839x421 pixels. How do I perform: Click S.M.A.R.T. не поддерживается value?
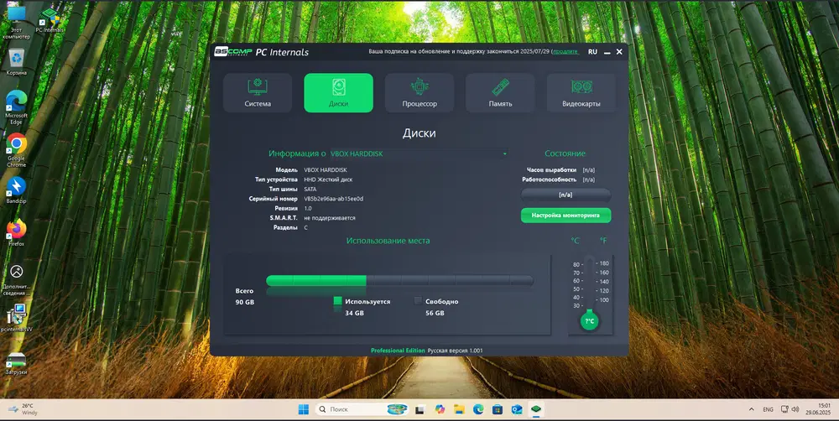330,218
